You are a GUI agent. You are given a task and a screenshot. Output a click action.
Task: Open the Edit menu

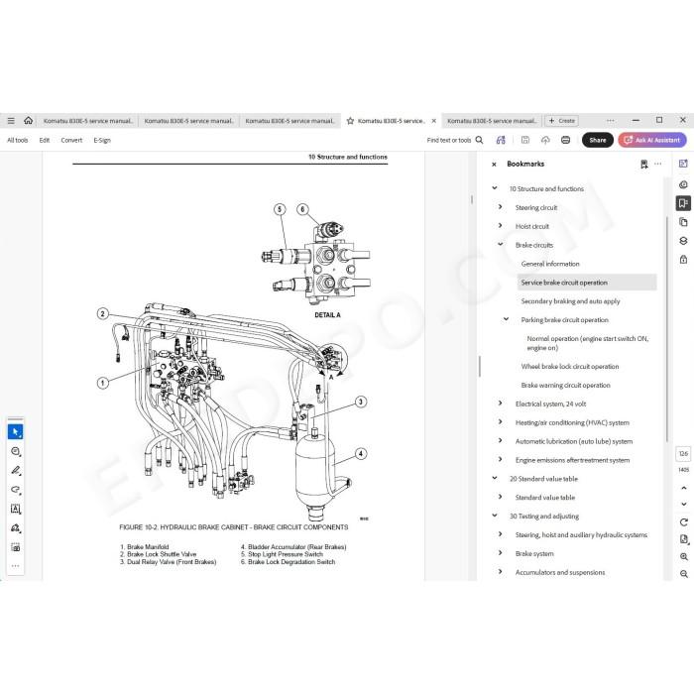45,140
